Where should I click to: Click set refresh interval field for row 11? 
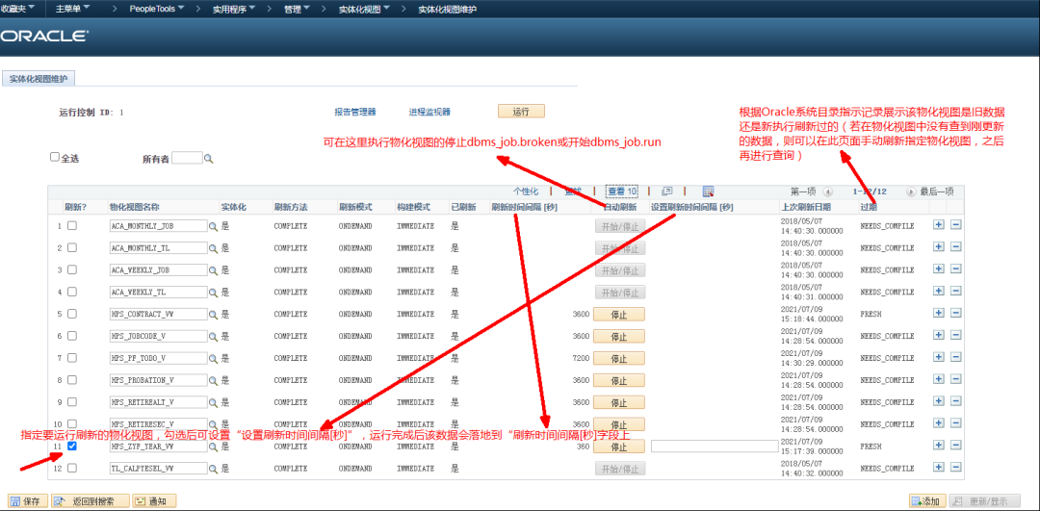click(x=715, y=447)
